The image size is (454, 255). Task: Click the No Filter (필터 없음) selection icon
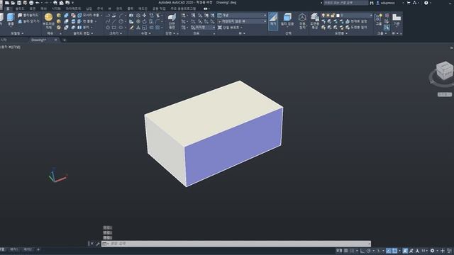(x=287, y=19)
